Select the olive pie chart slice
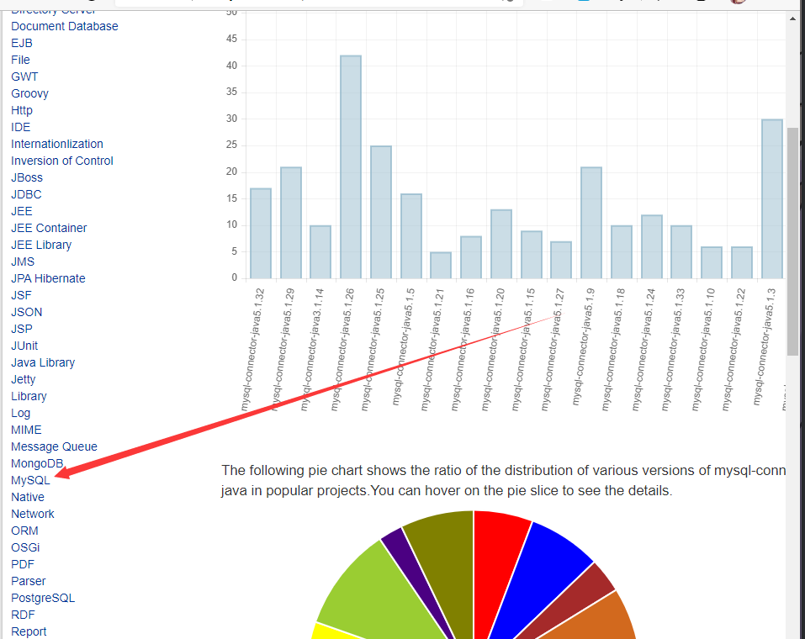 click(x=447, y=564)
